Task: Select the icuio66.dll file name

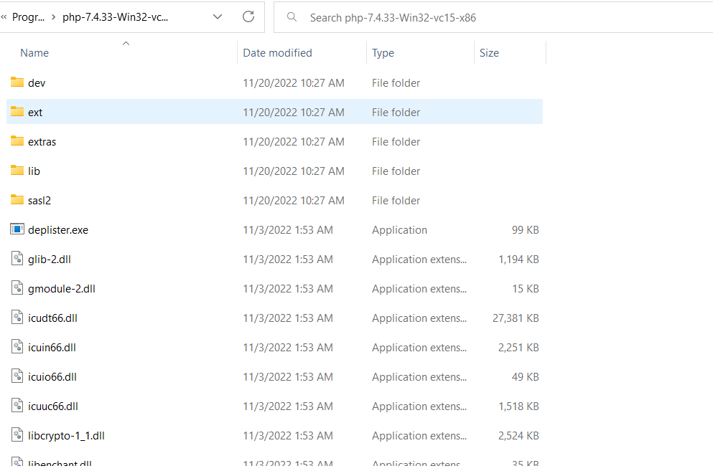Action: click(52, 376)
